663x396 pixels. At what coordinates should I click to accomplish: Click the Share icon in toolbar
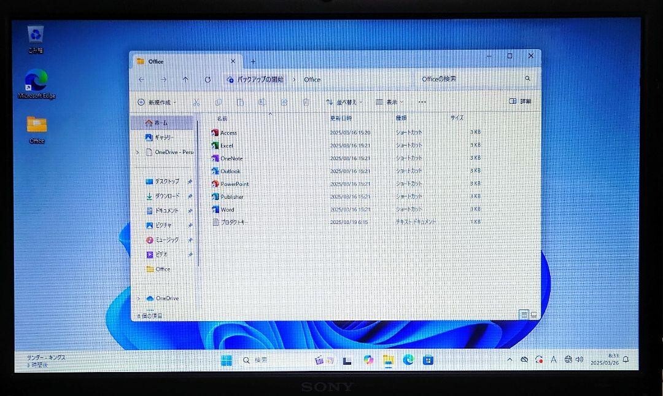[x=284, y=103]
